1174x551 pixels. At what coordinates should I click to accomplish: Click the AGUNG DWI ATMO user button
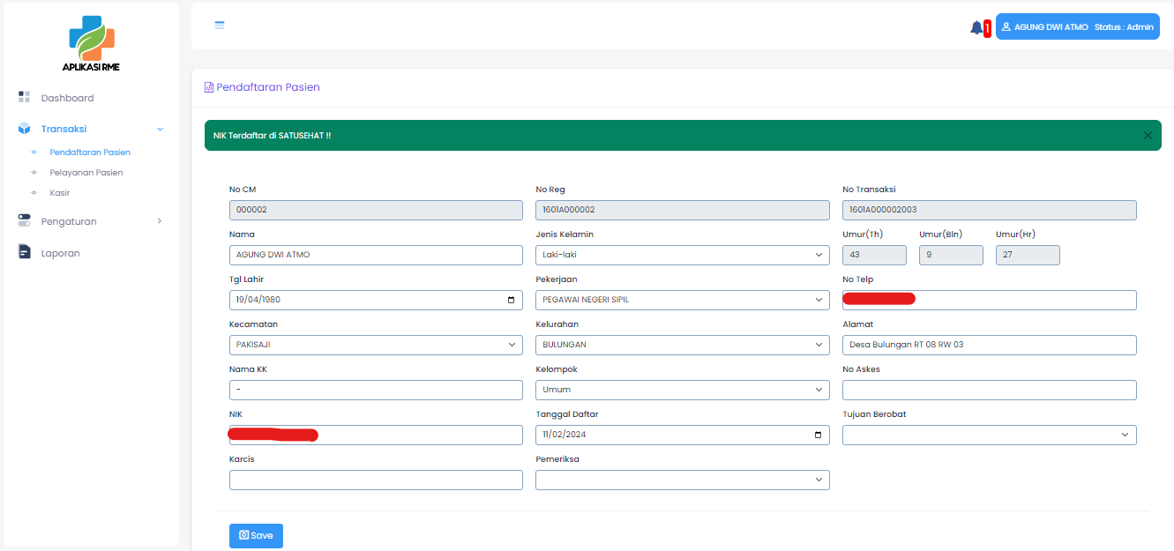(x=1077, y=27)
